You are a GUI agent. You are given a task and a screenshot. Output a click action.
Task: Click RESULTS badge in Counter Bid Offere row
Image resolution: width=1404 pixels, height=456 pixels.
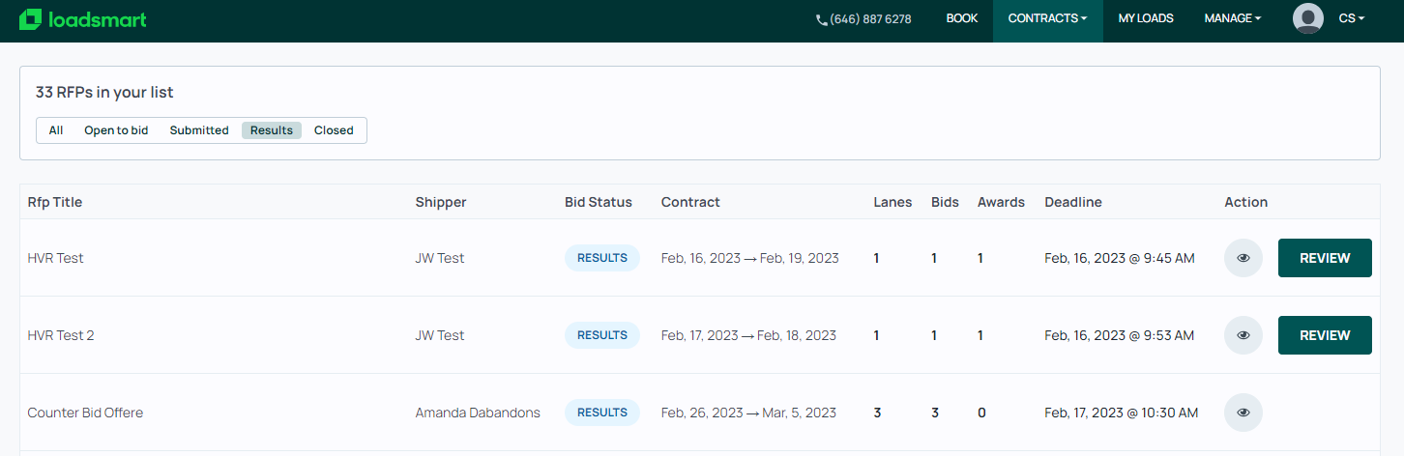click(x=602, y=413)
